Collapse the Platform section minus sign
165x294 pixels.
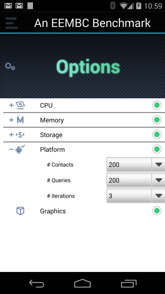pos(11,150)
